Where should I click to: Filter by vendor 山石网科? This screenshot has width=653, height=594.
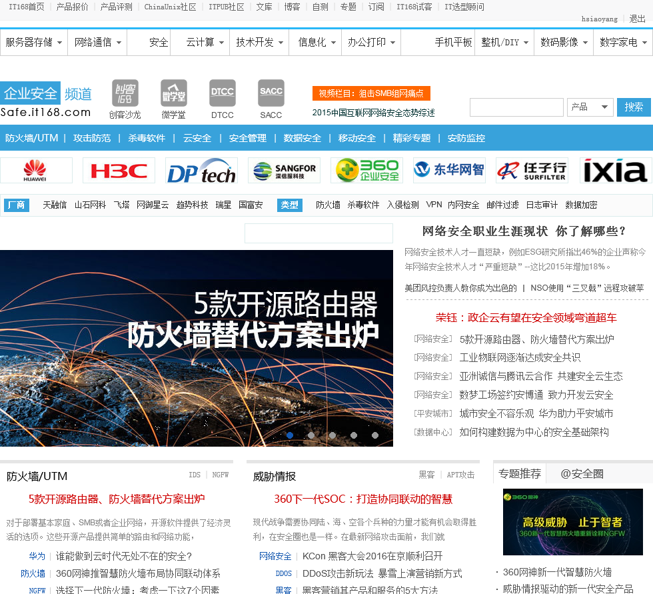(91, 205)
